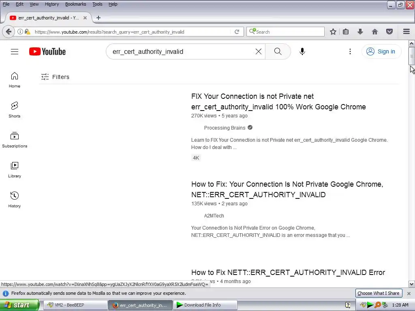The width and height of the screenshot is (415, 311).
Task: Open Shorts in the sidebar
Action: pos(15,110)
